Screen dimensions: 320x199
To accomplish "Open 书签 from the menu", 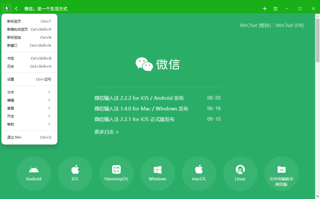I will [29, 58].
